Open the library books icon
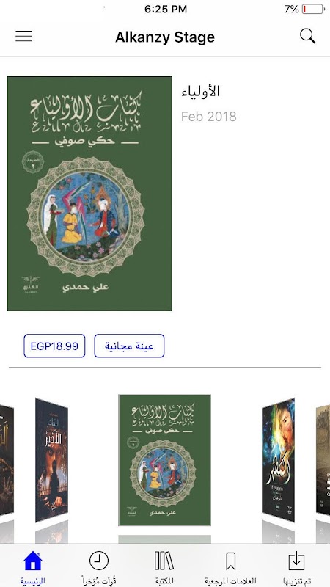Screen dimensions: 330x587 tap(164, 561)
